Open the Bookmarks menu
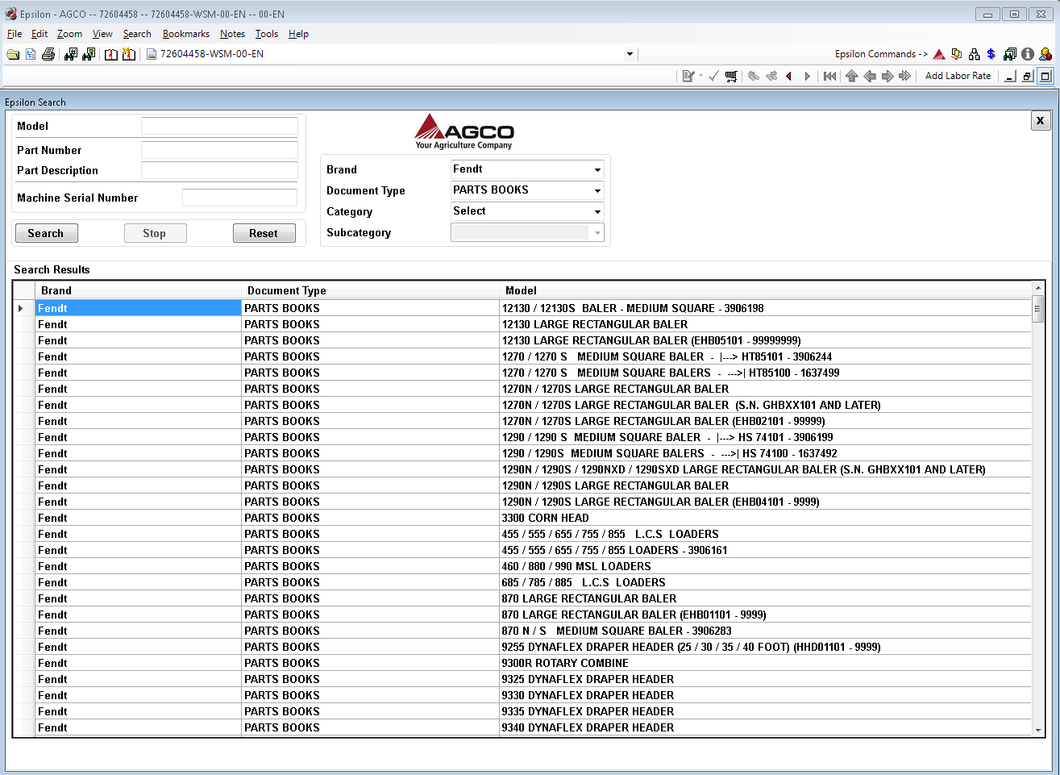 coord(186,34)
